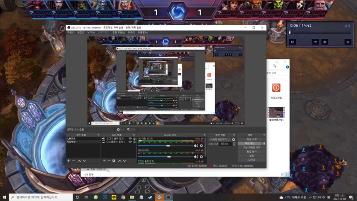The height and width of the screenshot is (201, 357).
Task: Open Photoshop from the taskbar
Action: coord(105,197)
